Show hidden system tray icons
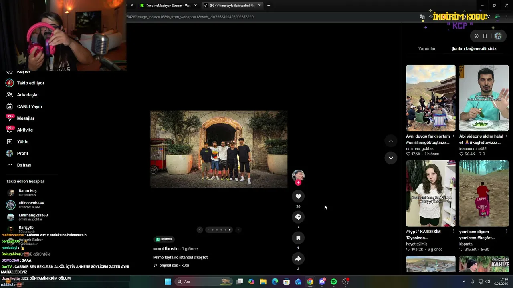This screenshot has width=513, height=288. coord(464,282)
